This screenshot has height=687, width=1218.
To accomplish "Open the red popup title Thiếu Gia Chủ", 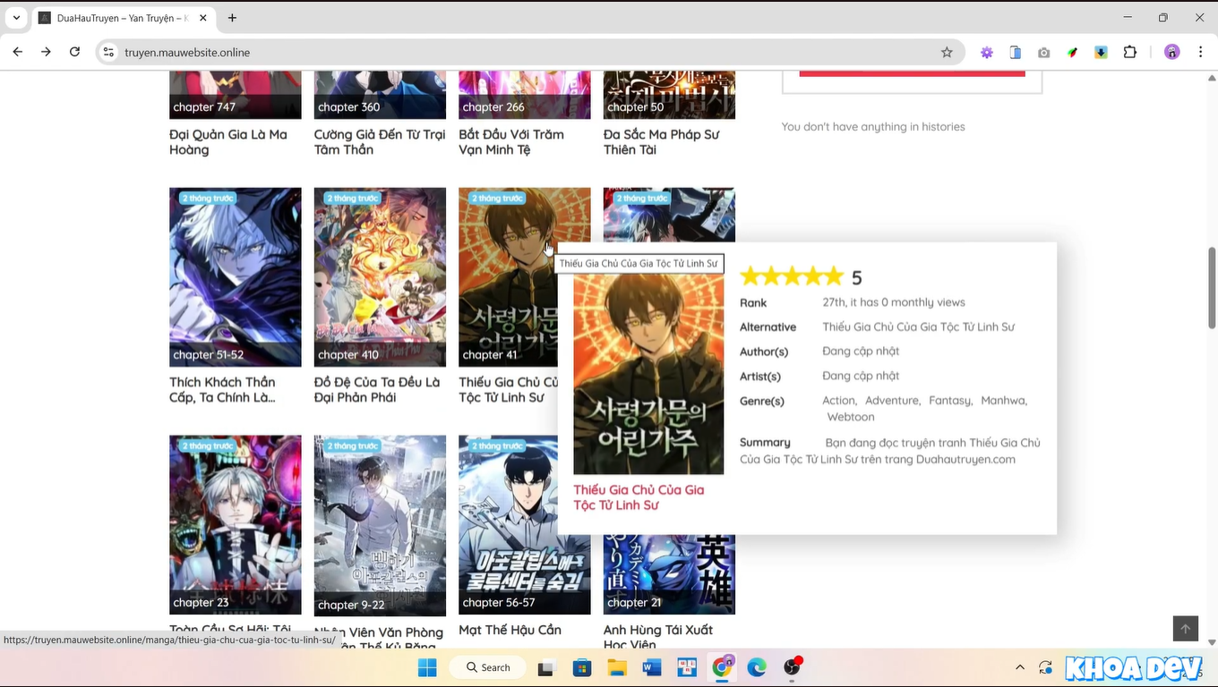I will [x=639, y=497].
